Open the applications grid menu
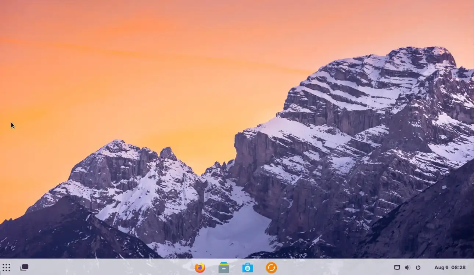This screenshot has height=275, width=474. (6, 268)
